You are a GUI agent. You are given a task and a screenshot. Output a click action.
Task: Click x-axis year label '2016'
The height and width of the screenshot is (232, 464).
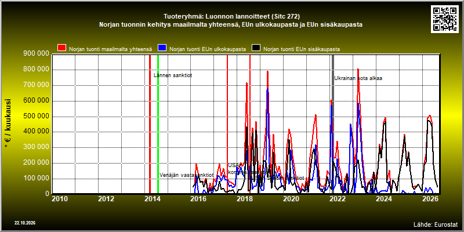click(198, 199)
